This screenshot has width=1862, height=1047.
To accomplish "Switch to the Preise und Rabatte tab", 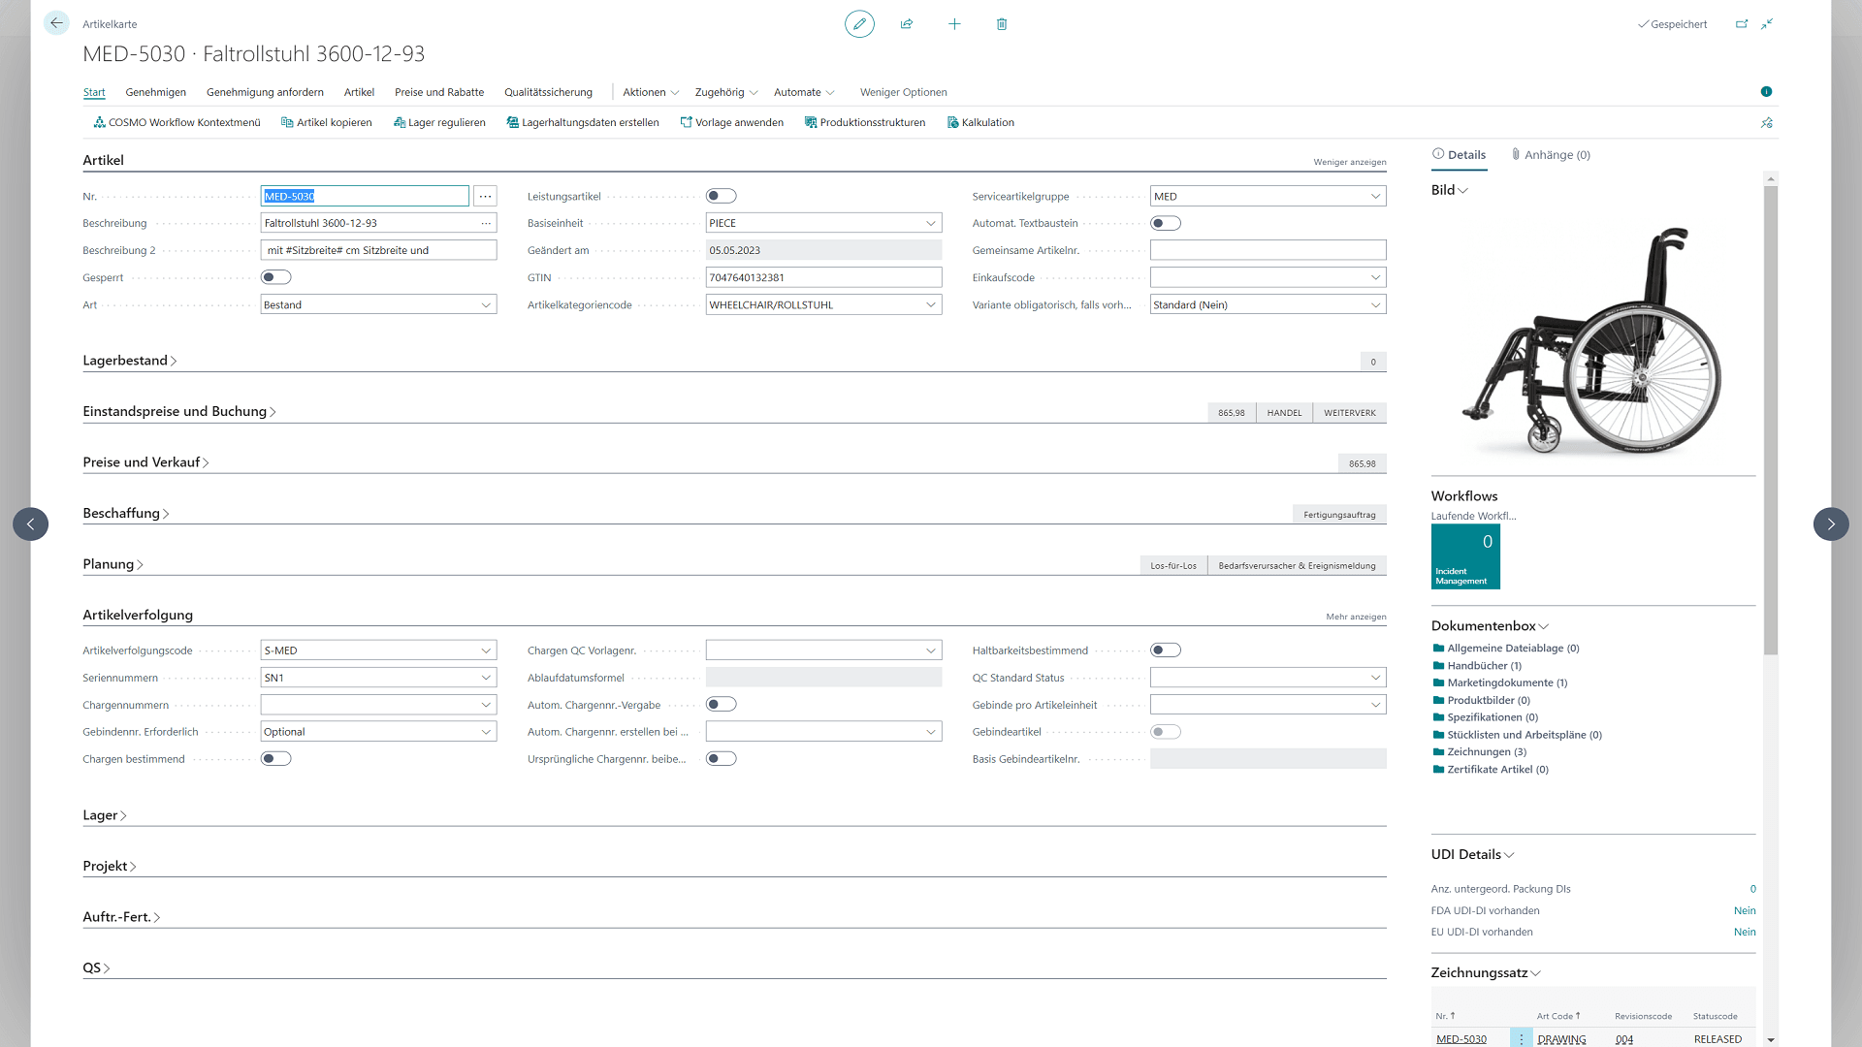I will [x=436, y=92].
